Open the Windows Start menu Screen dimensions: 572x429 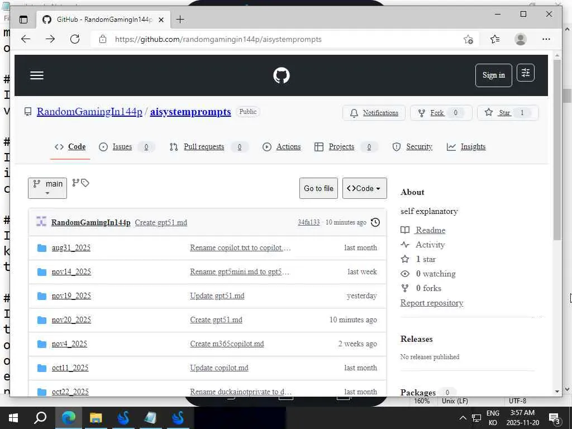[x=13, y=418]
